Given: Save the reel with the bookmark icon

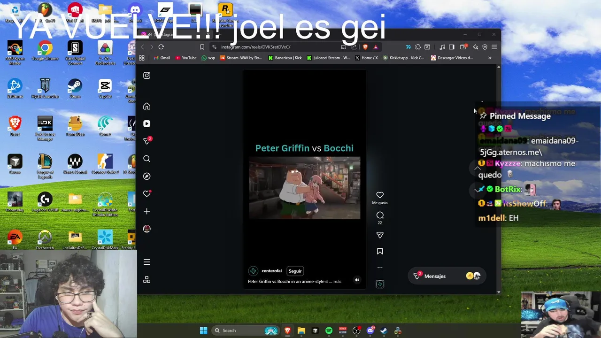Looking at the screenshot, I should pos(380,252).
